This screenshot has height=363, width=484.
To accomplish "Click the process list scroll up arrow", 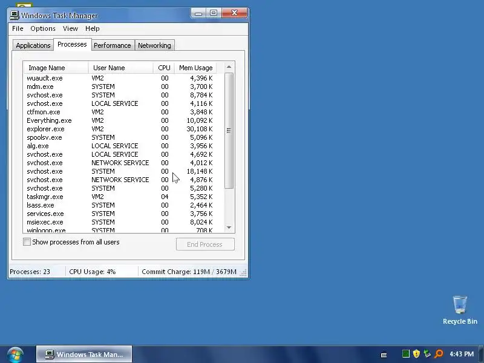I will point(229,67).
